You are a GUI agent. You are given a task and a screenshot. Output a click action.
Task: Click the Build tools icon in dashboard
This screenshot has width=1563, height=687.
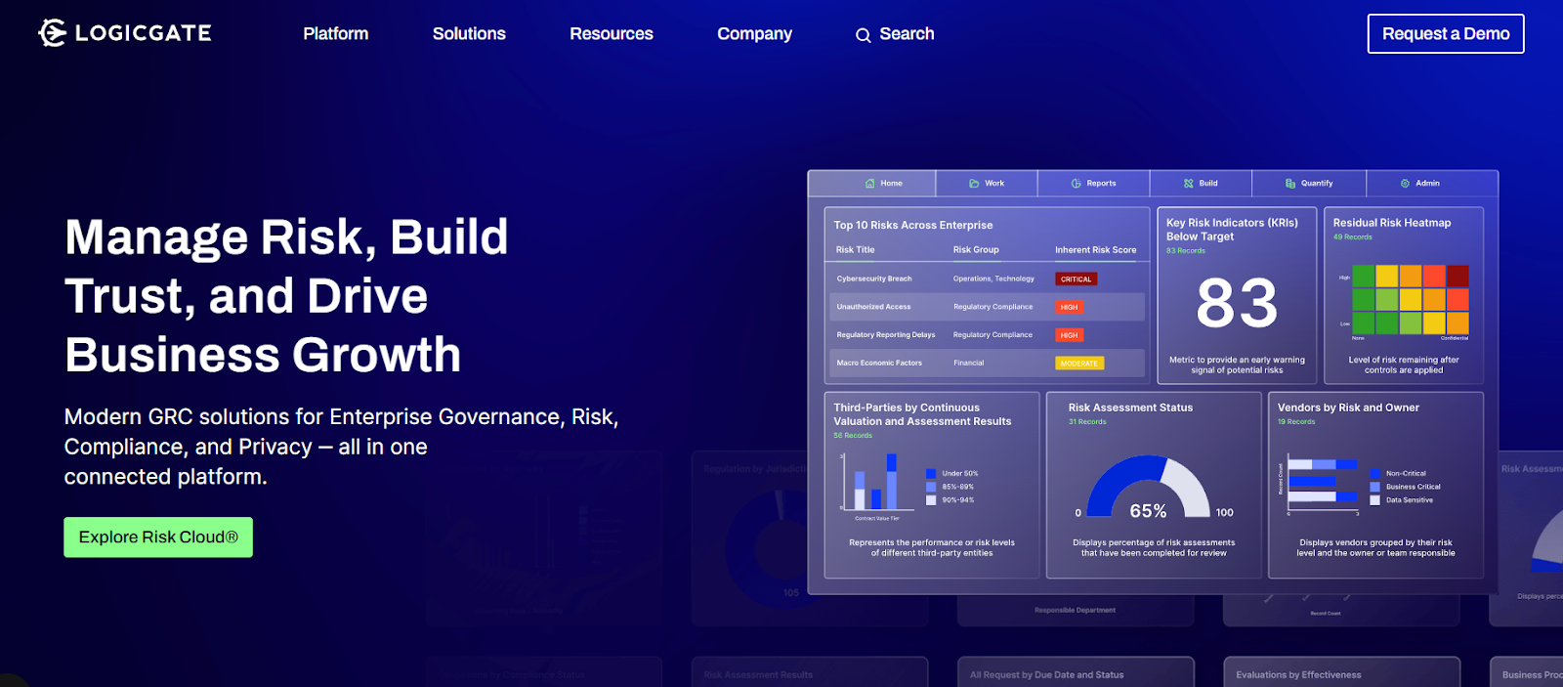tap(1189, 184)
